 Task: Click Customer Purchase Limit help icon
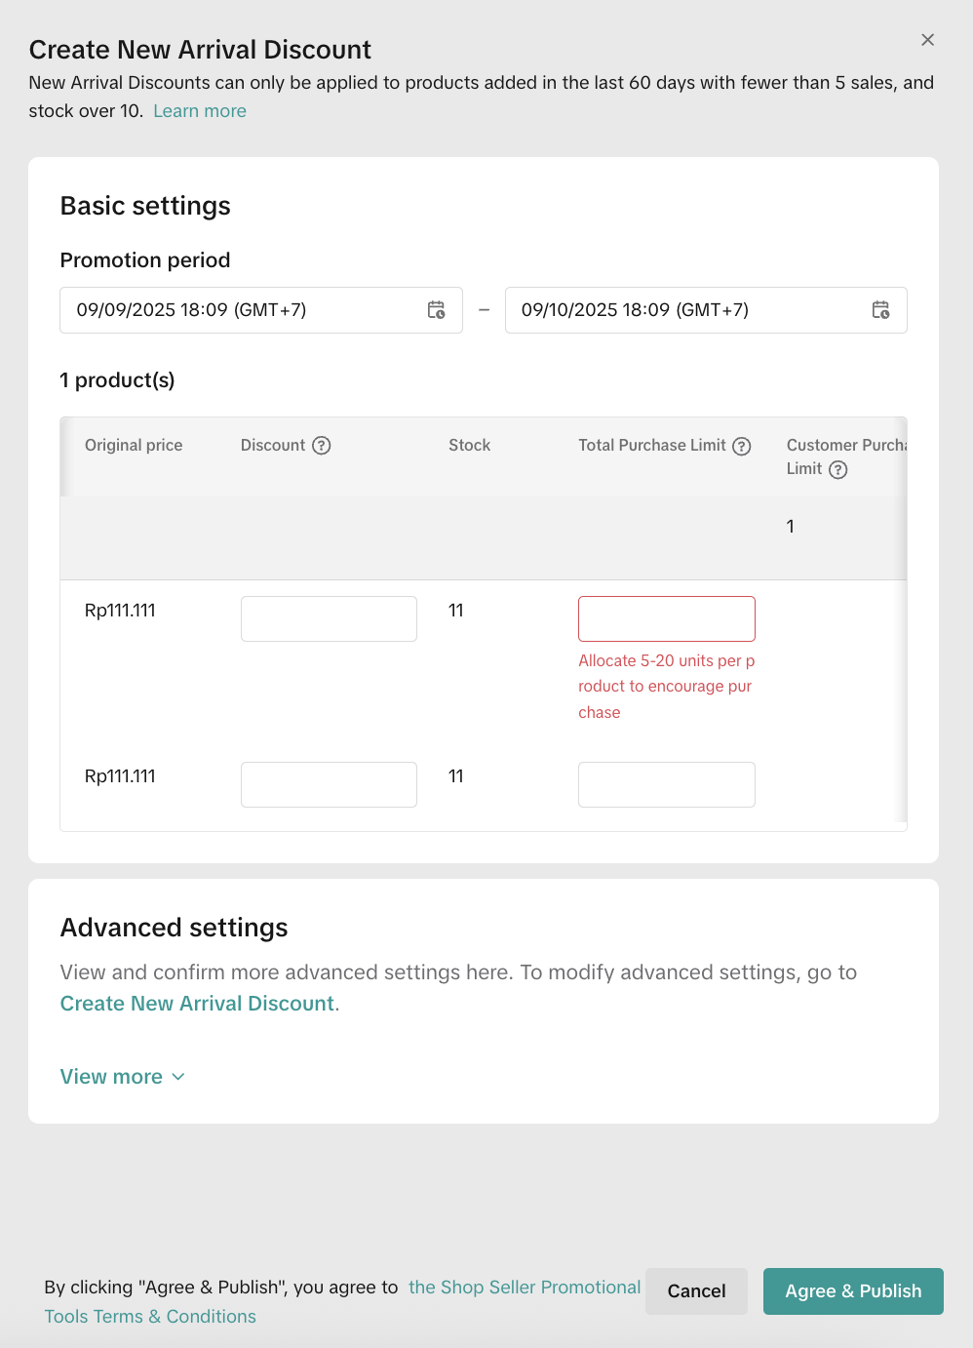(838, 469)
